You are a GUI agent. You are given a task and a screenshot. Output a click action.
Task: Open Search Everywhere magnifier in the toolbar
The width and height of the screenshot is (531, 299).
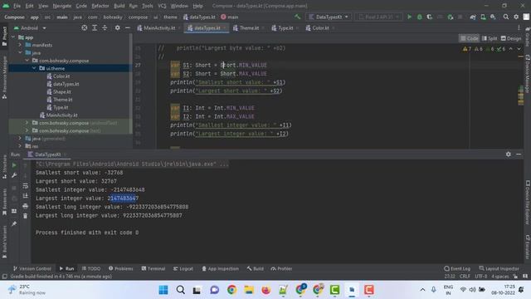click(x=506, y=17)
